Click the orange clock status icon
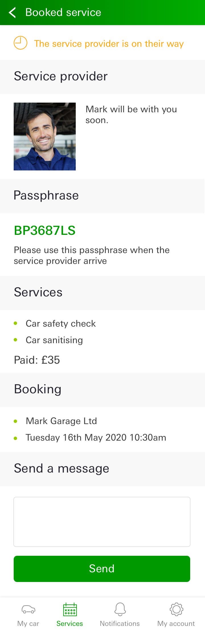205x631 pixels. [20, 43]
